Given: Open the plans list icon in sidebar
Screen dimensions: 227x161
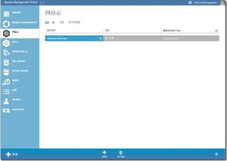Looking at the screenshot, I should (7, 92).
